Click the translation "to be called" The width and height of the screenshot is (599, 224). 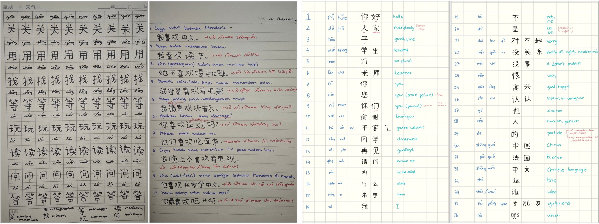pos(407,172)
